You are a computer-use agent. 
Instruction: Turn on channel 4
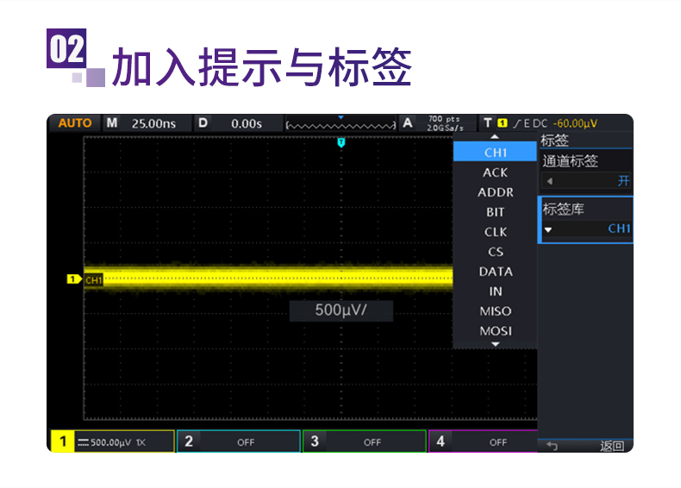(x=483, y=441)
